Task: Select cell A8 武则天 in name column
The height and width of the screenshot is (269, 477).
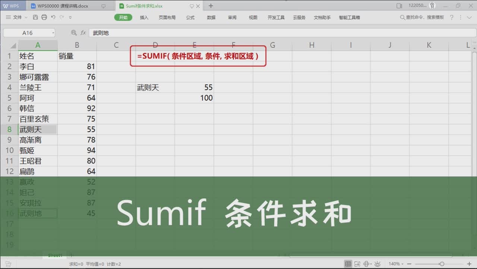Action: 38,129
